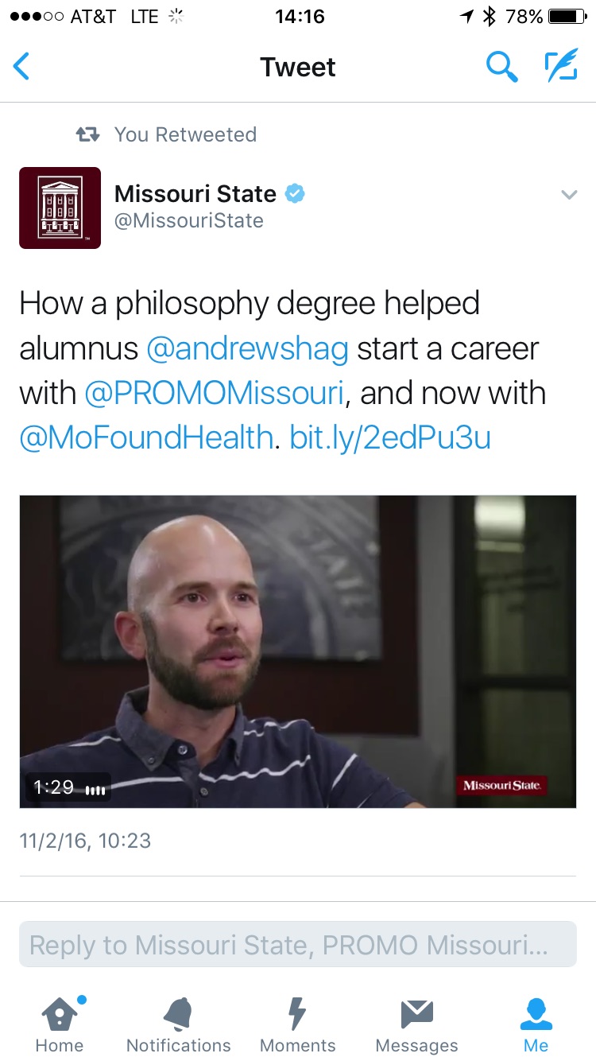The width and height of the screenshot is (596, 1061).
Task: Tap the retweet arrows icon
Action: click(87, 134)
